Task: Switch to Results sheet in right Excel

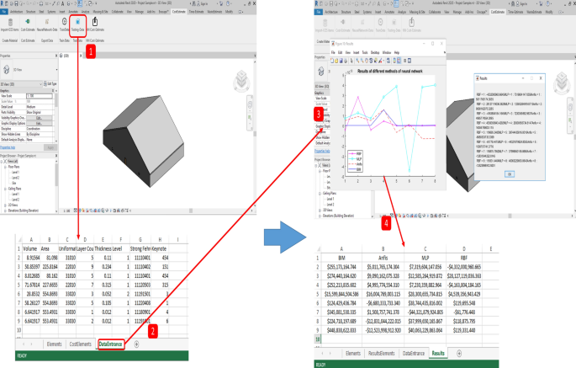Action: [x=438, y=354]
